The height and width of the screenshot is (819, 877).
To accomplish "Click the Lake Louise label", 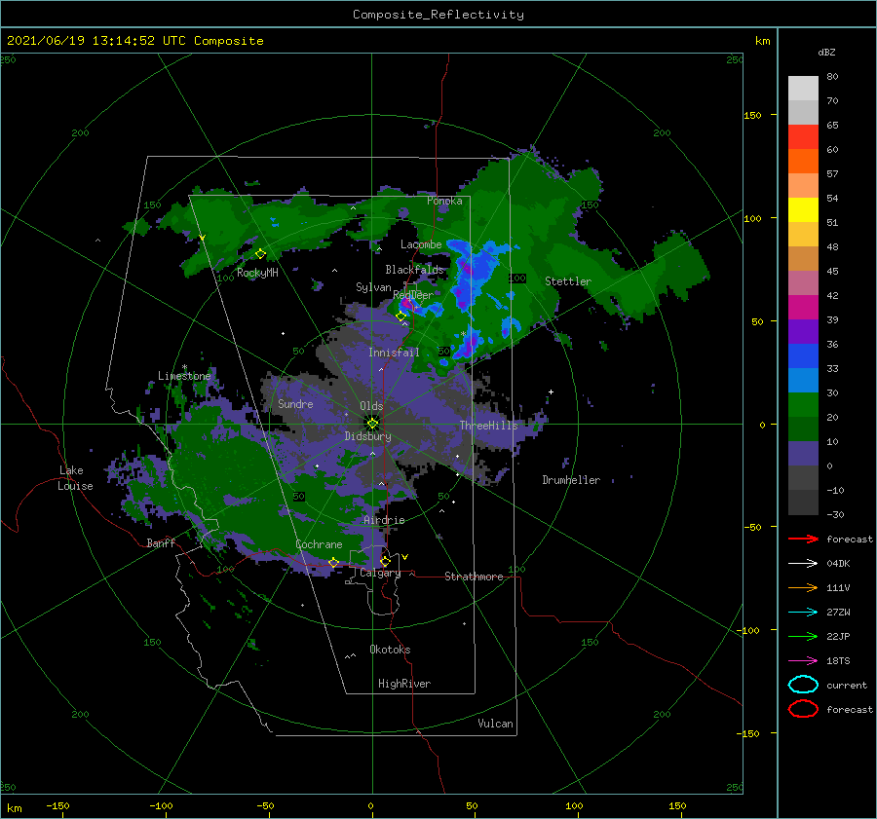I will (x=75, y=478).
